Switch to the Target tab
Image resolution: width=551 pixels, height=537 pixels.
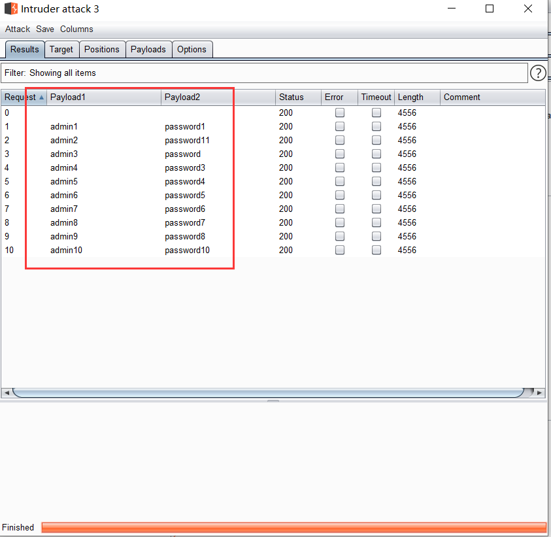tap(61, 49)
